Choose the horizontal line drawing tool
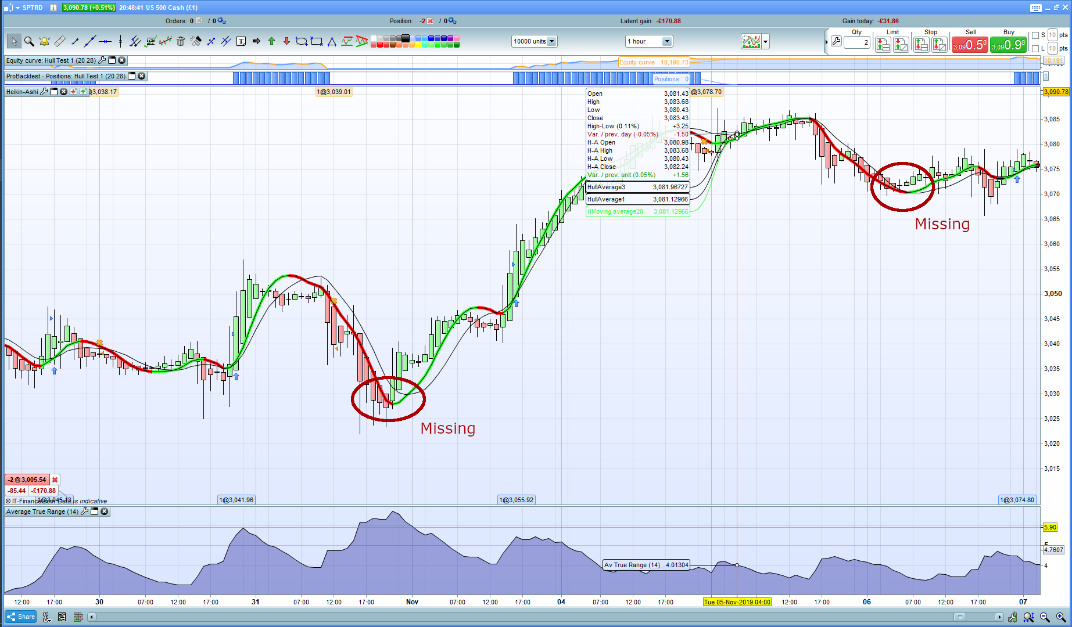 click(105, 41)
